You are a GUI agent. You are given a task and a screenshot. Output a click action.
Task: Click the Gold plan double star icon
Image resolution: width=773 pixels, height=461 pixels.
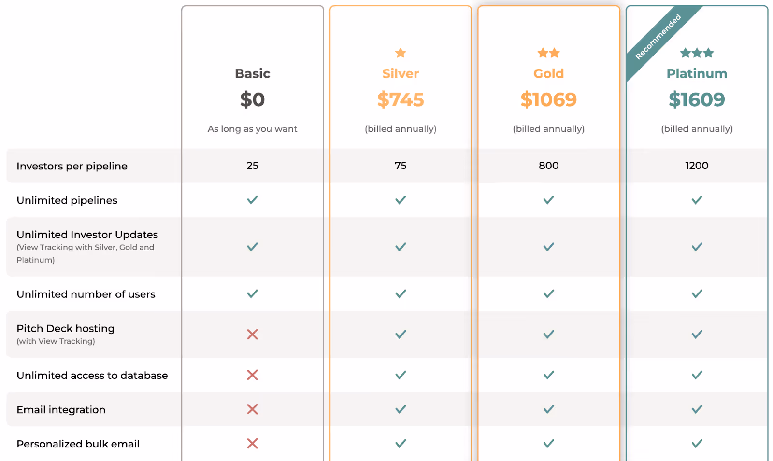(548, 53)
